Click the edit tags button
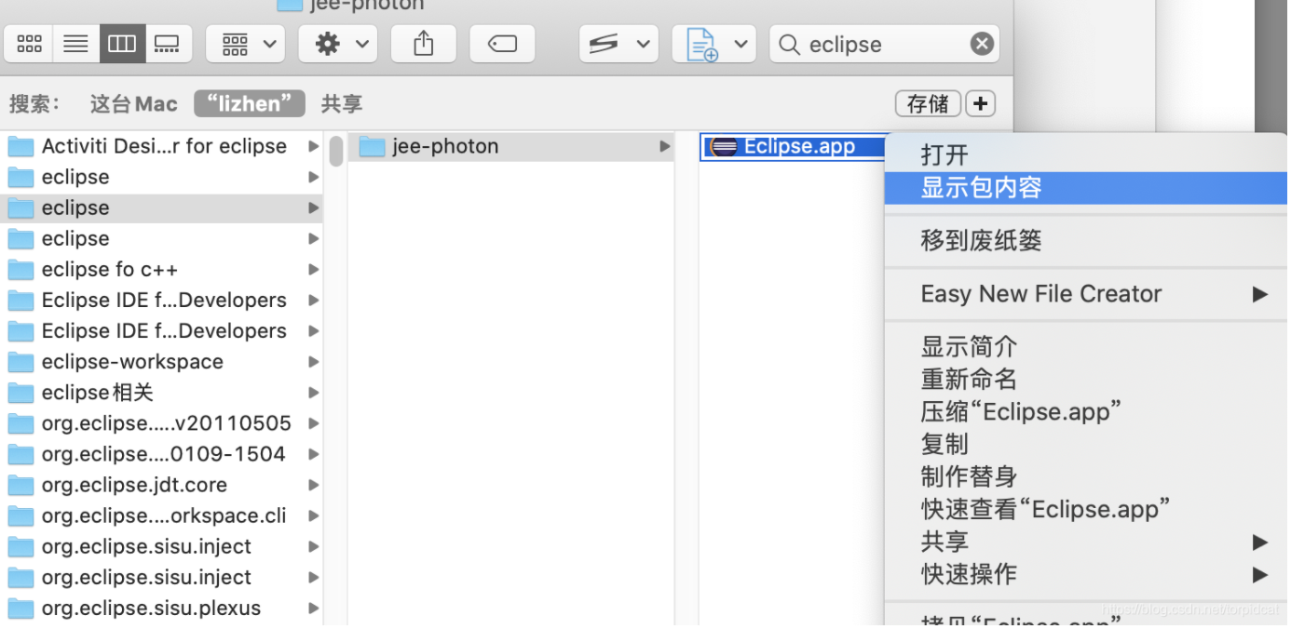The width and height of the screenshot is (1291, 629). click(502, 44)
